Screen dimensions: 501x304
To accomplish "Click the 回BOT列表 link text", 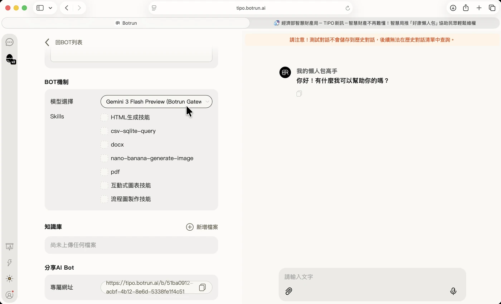I will pyautogui.click(x=69, y=42).
